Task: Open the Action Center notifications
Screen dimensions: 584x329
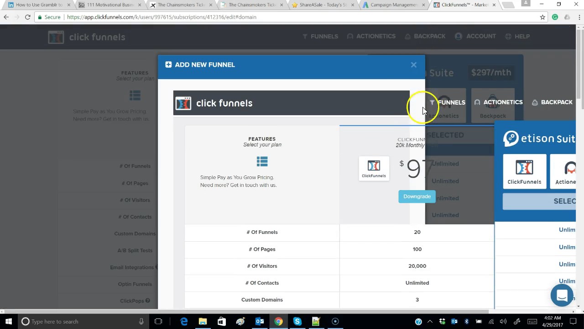Action: [574, 322]
